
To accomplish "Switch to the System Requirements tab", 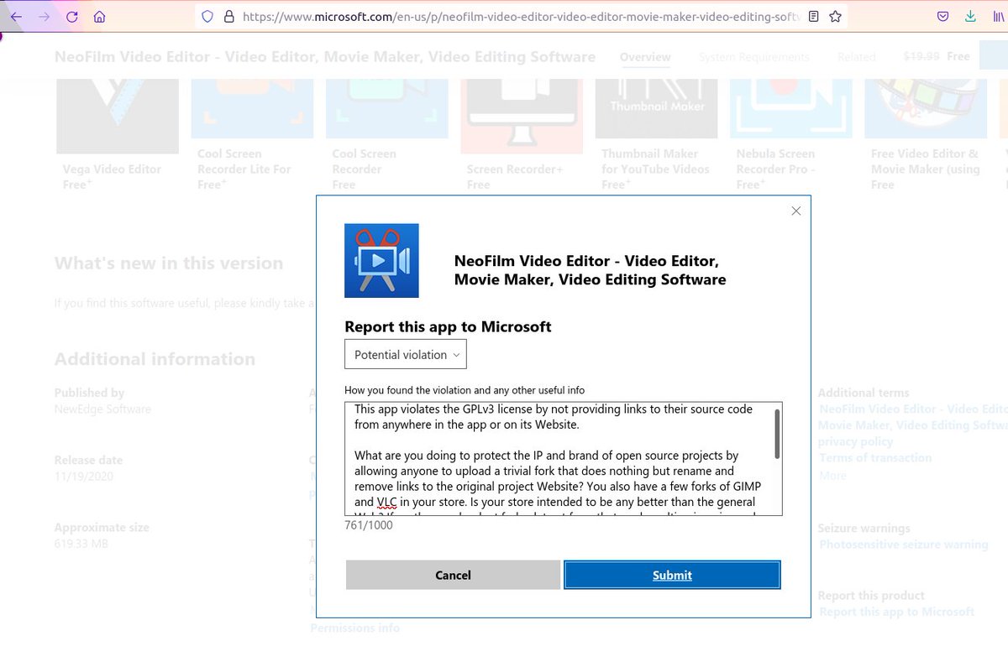I will pyautogui.click(x=754, y=57).
